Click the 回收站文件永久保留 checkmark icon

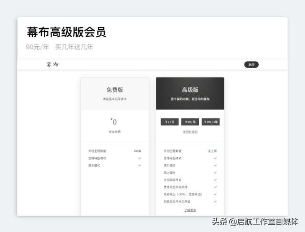point(215,202)
